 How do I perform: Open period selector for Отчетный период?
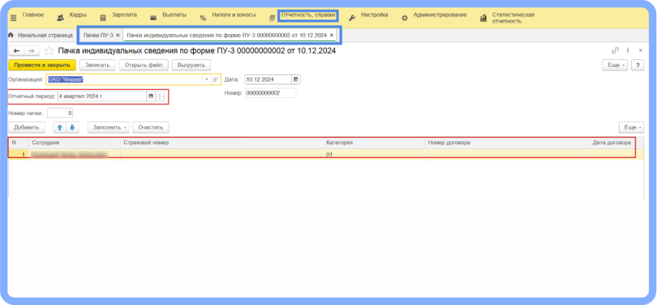(151, 96)
